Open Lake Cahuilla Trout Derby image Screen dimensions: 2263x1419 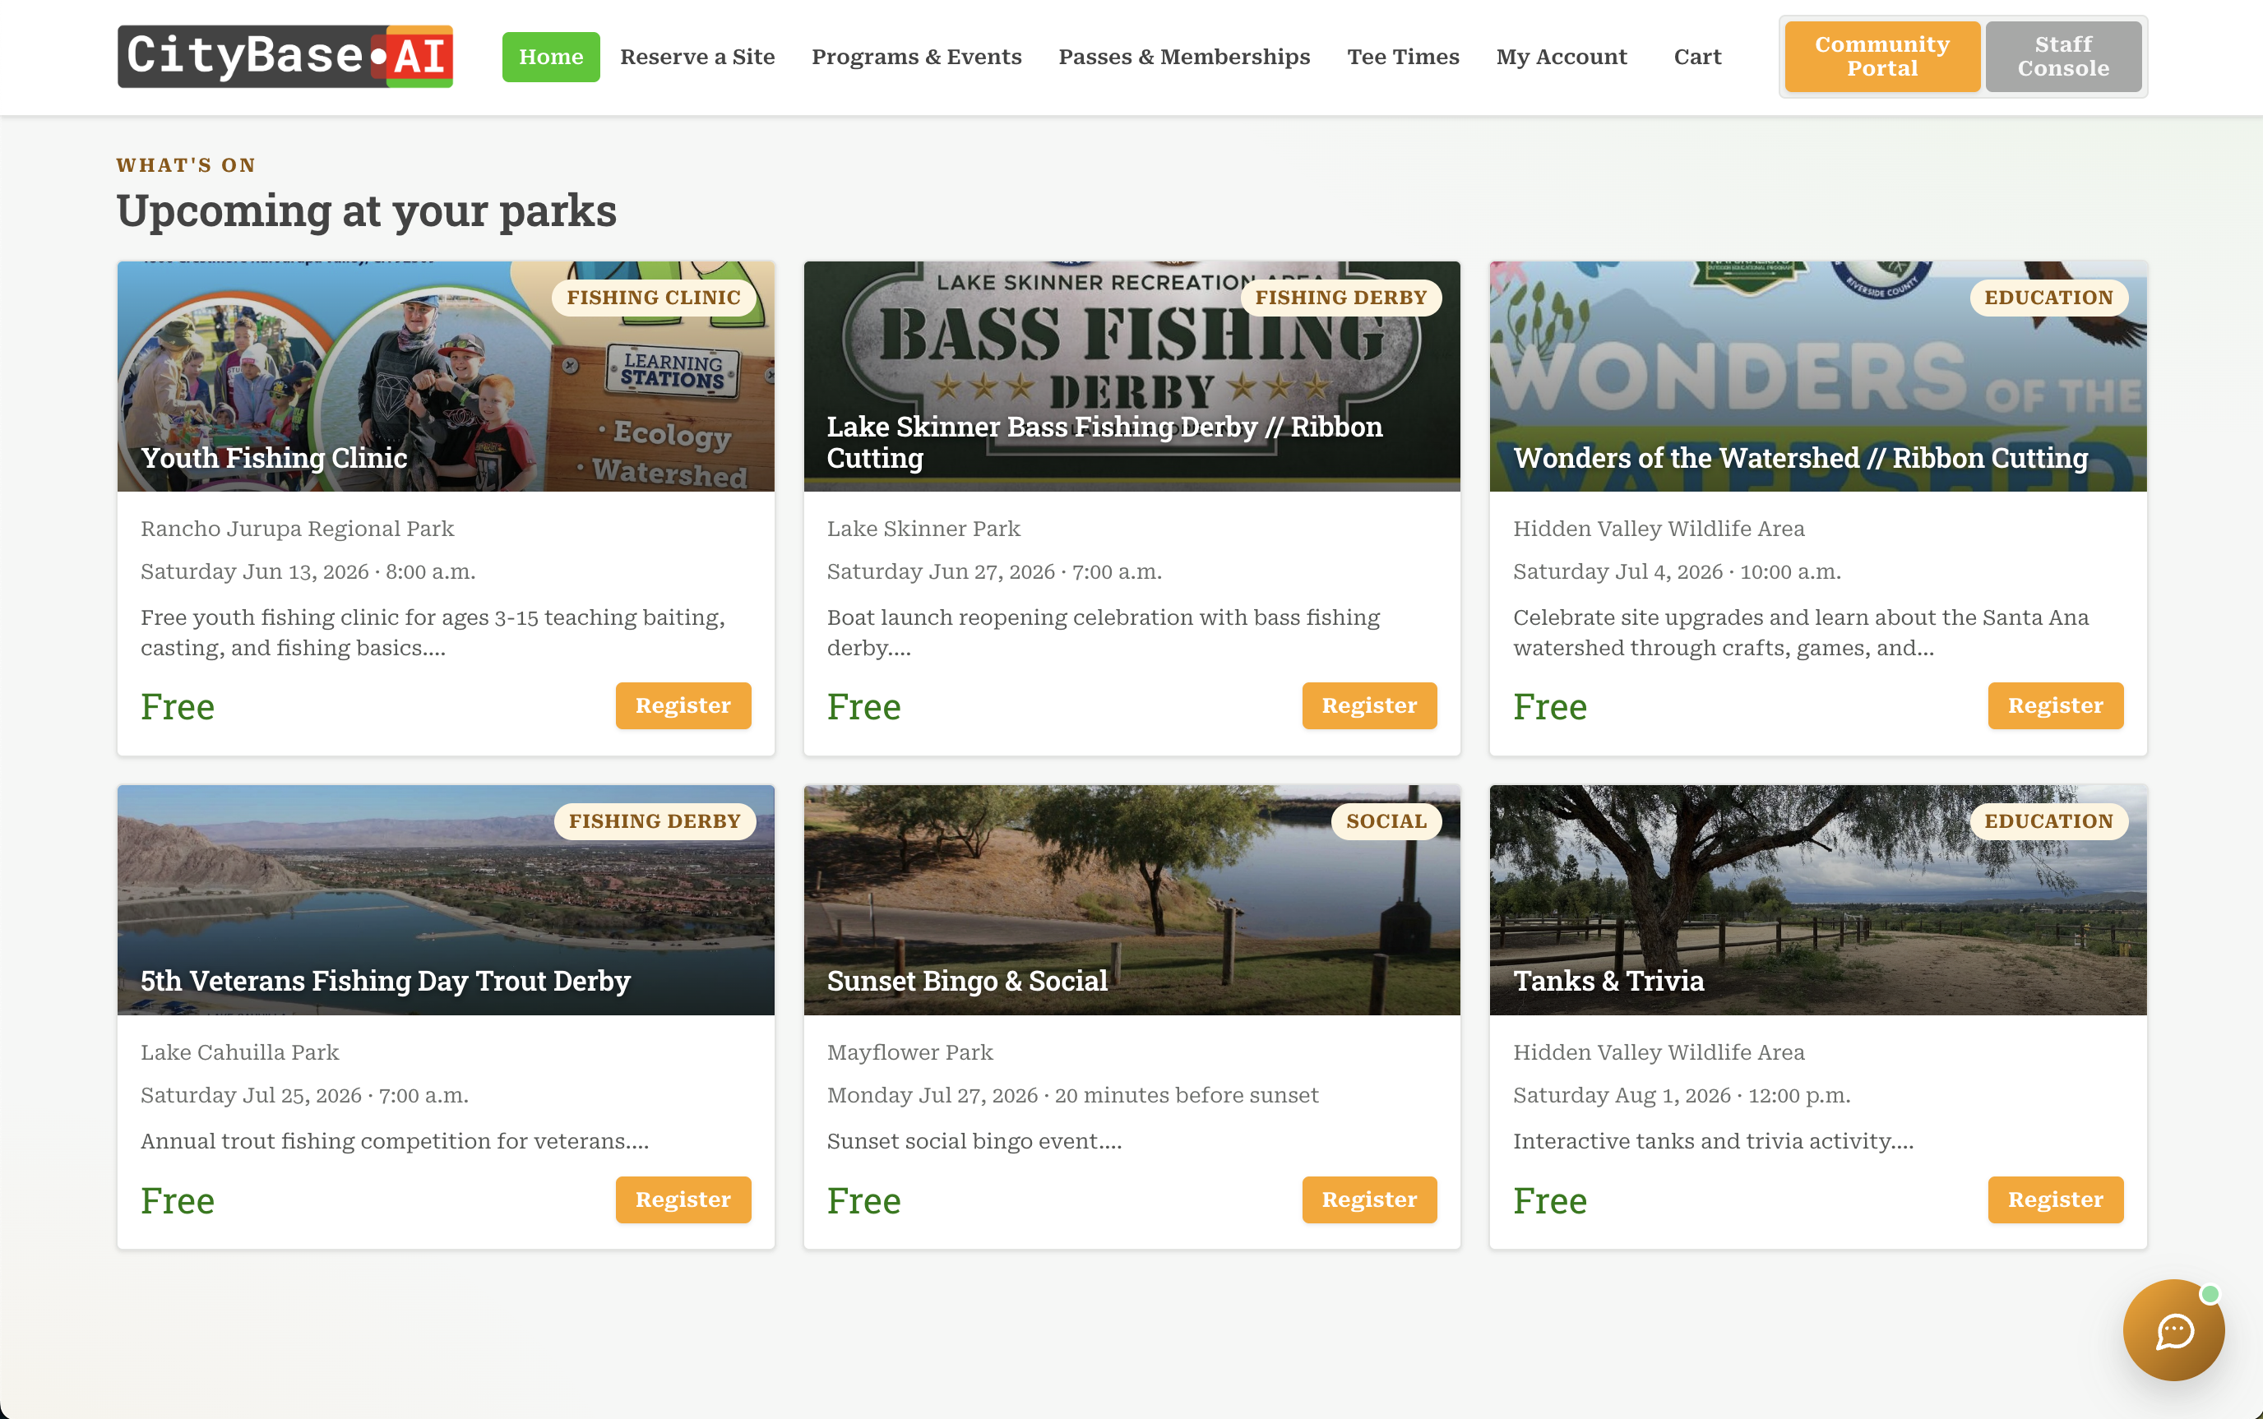coord(446,899)
